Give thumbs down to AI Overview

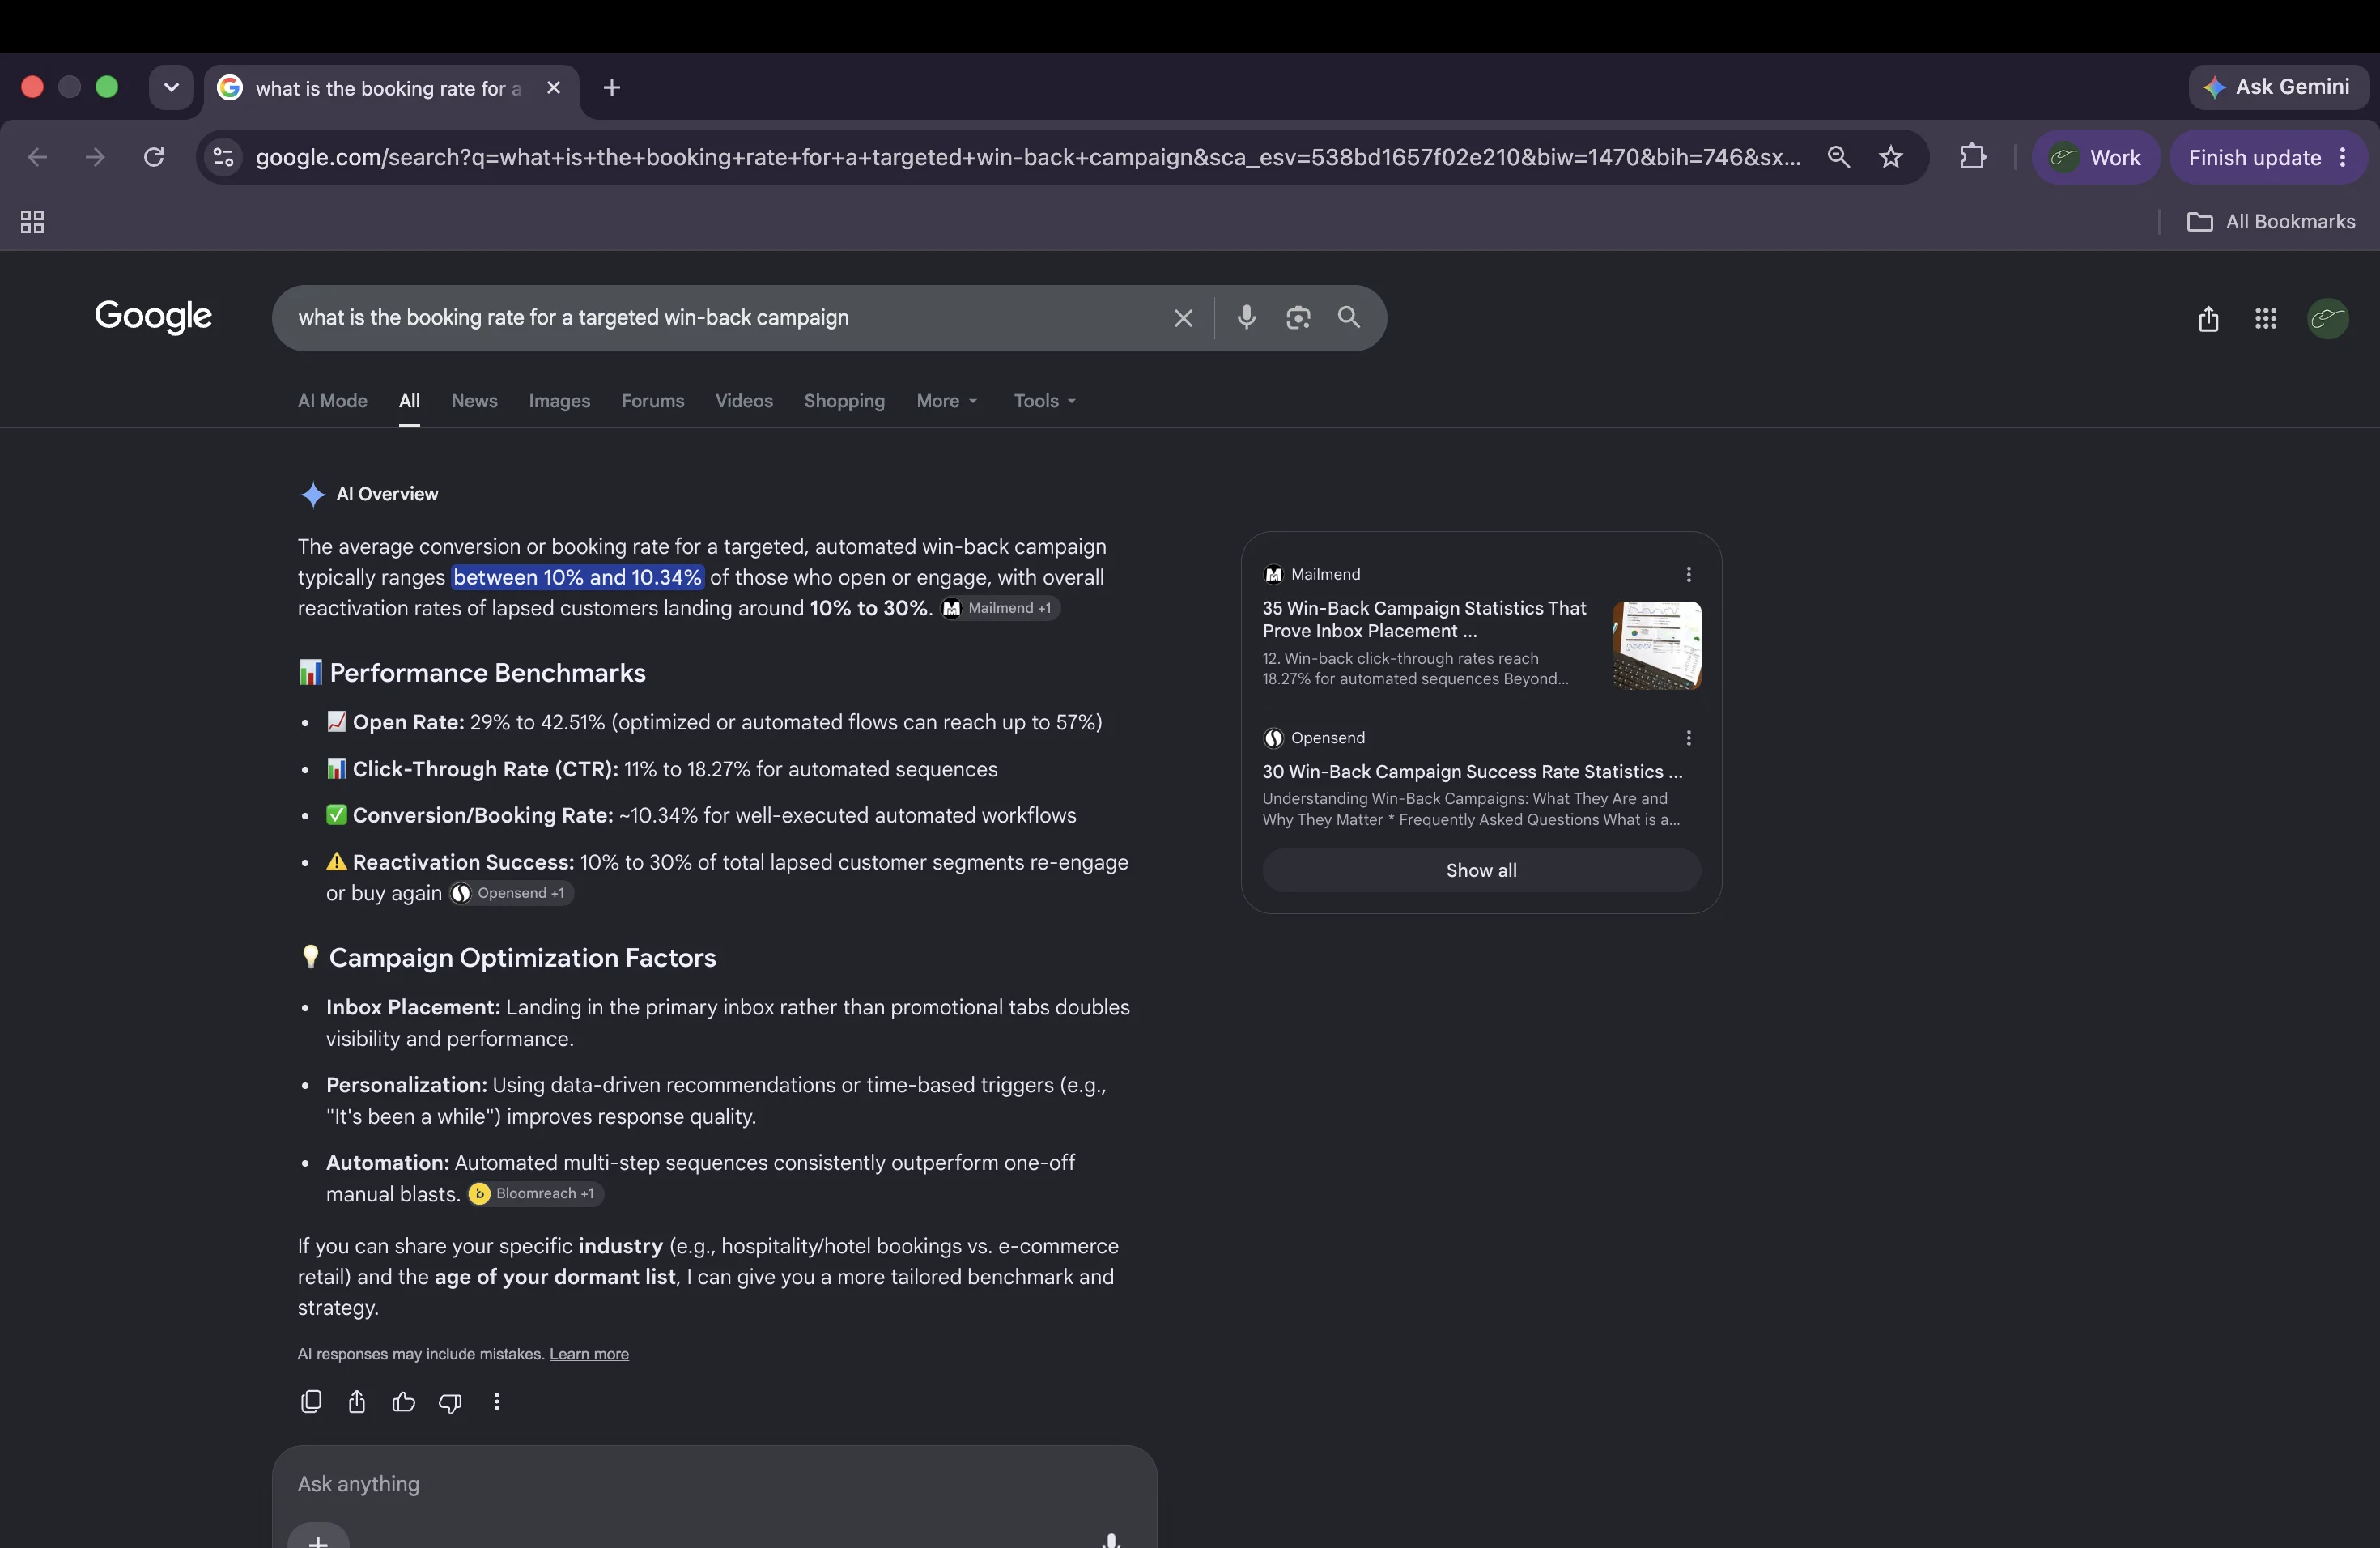[x=450, y=1402]
